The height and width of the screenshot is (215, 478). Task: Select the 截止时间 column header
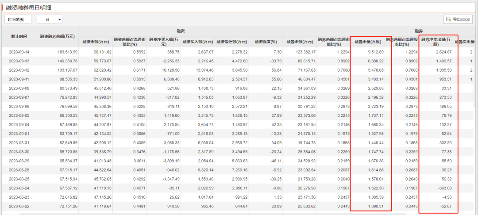pyautogui.click(x=19, y=36)
